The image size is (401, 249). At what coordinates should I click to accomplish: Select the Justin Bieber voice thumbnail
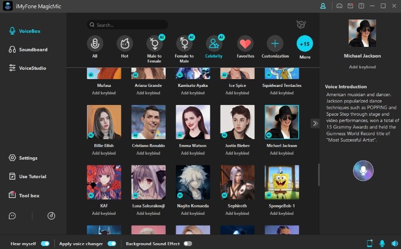237,122
